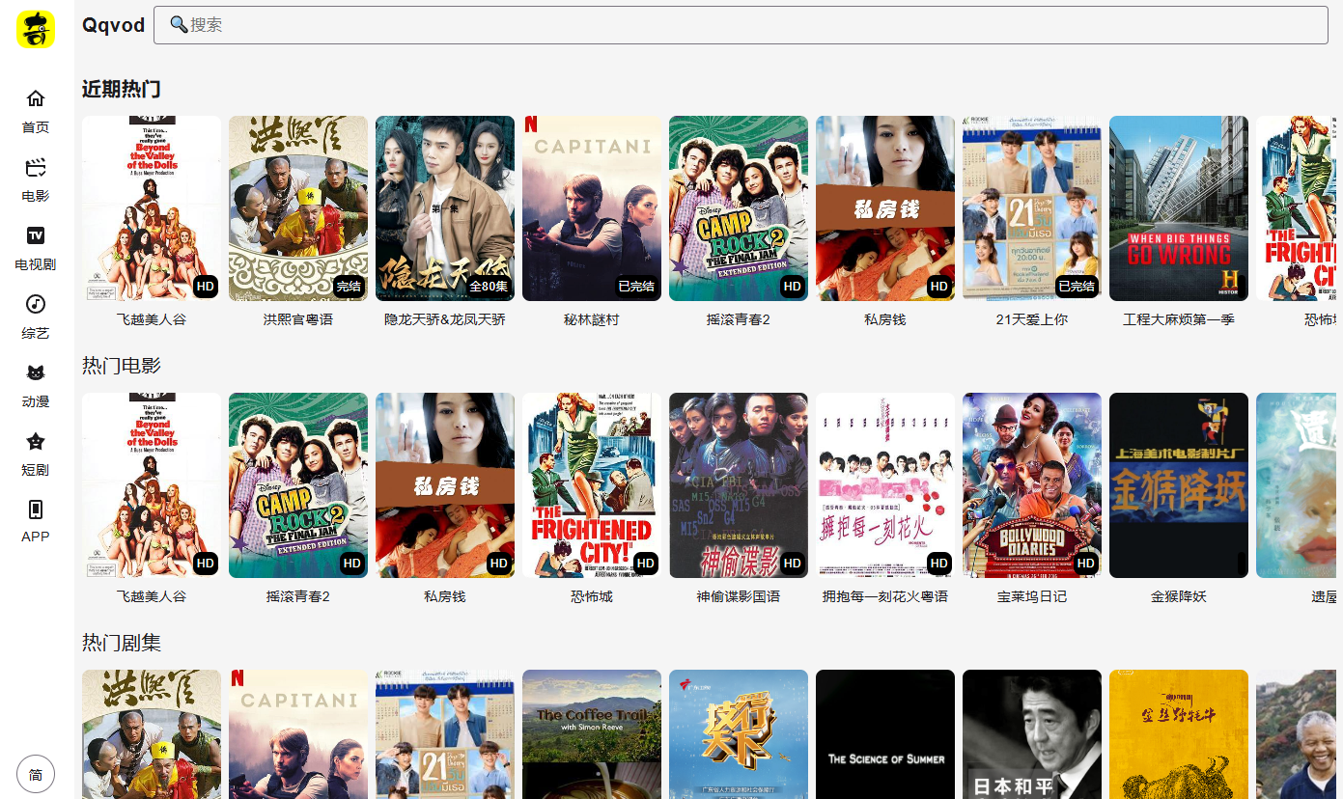
Task: Open the 热门剧集 section heading
Action: (x=121, y=643)
